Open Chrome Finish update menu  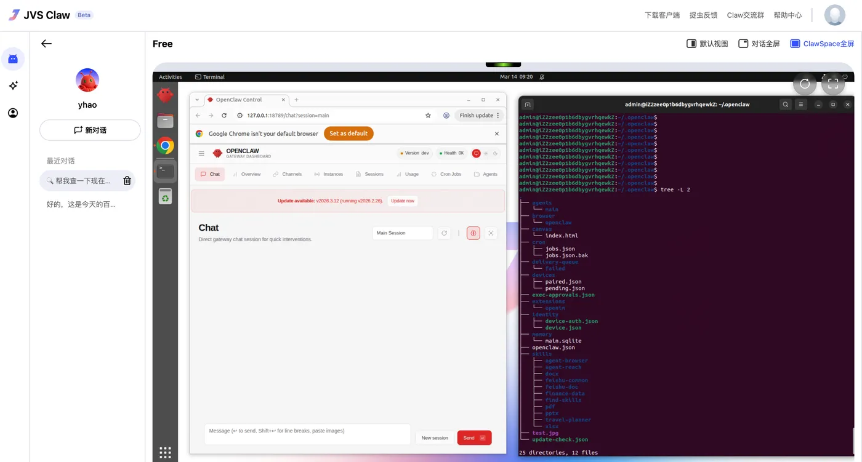[x=480, y=115]
